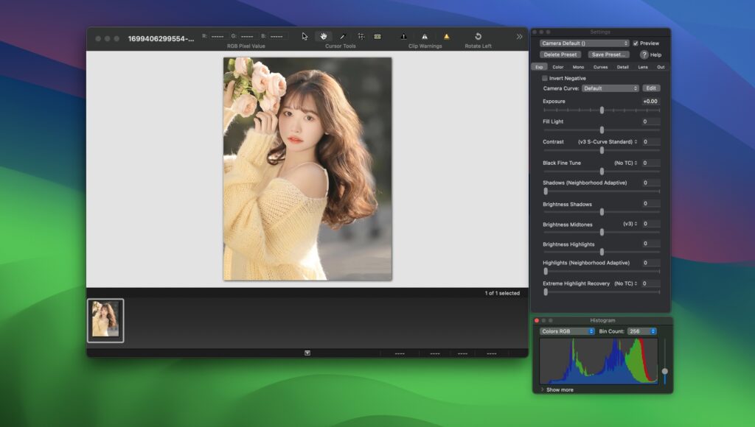The image size is (755, 427).
Task: Enable the shadow clip warning
Action: 403,35
